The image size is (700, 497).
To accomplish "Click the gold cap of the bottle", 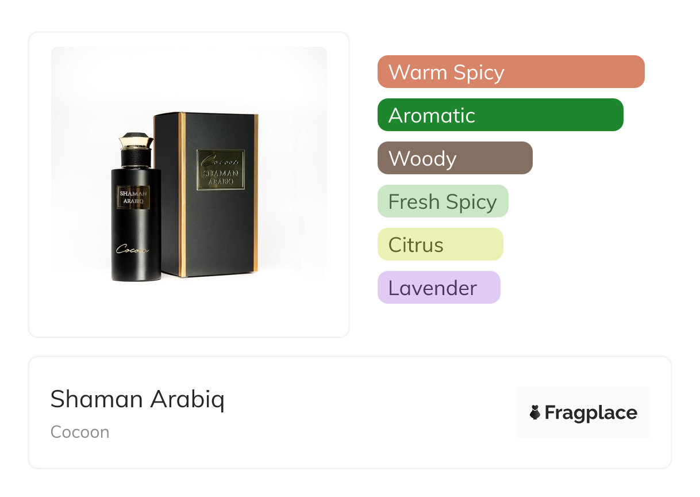I will pyautogui.click(x=136, y=140).
